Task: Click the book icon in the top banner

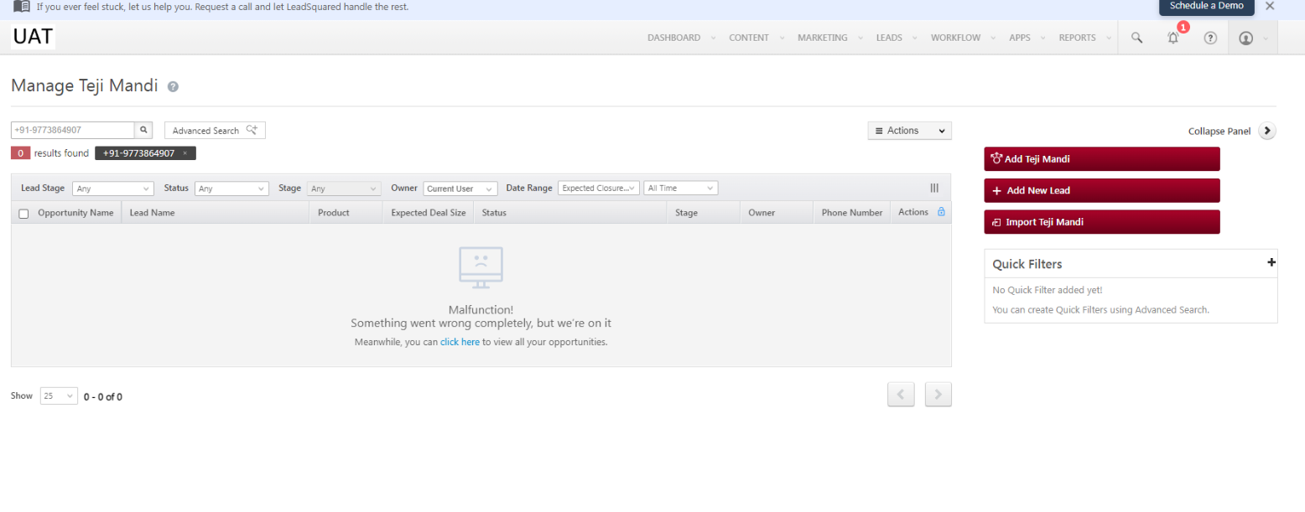Action: [22, 6]
